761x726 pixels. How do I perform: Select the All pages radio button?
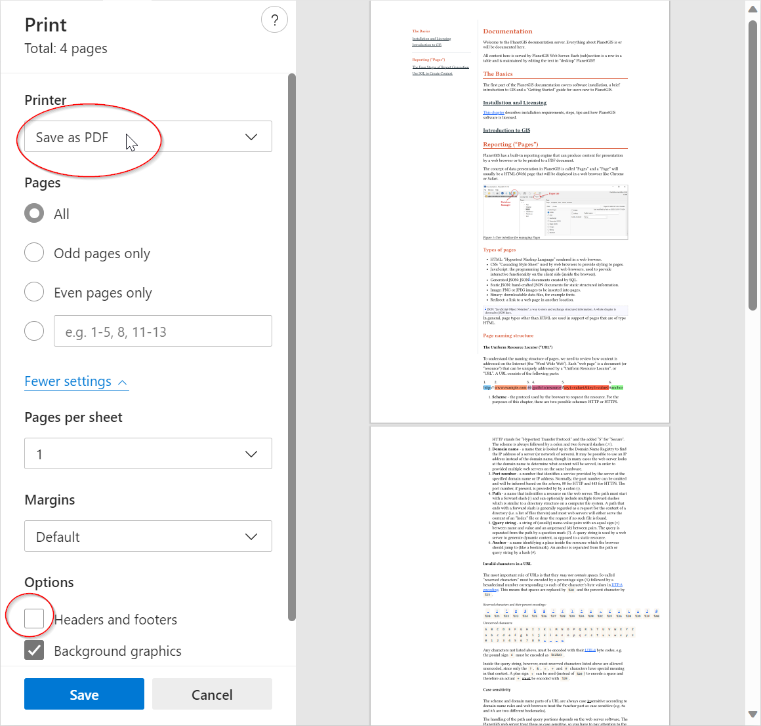point(34,214)
